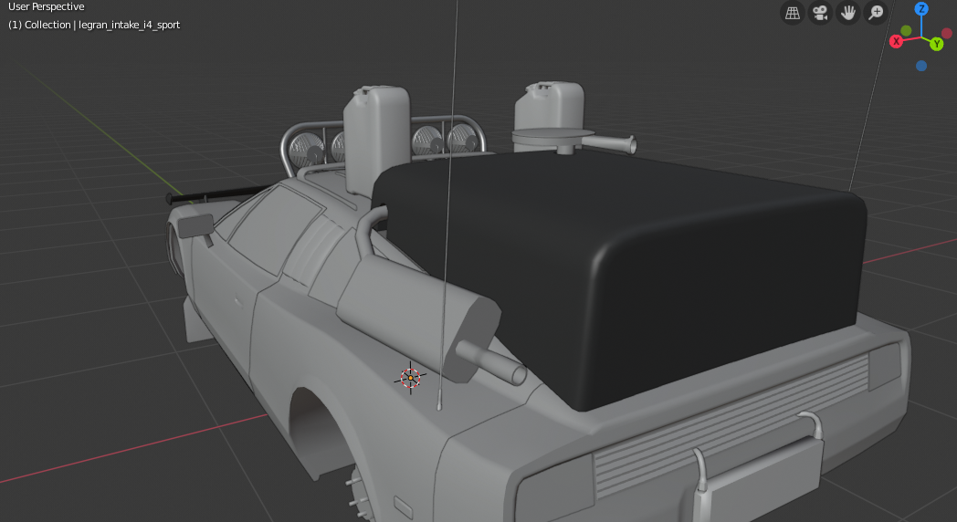Click the magnifier zoom view icon
This screenshot has height=522, width=957.
pos(877,13)
